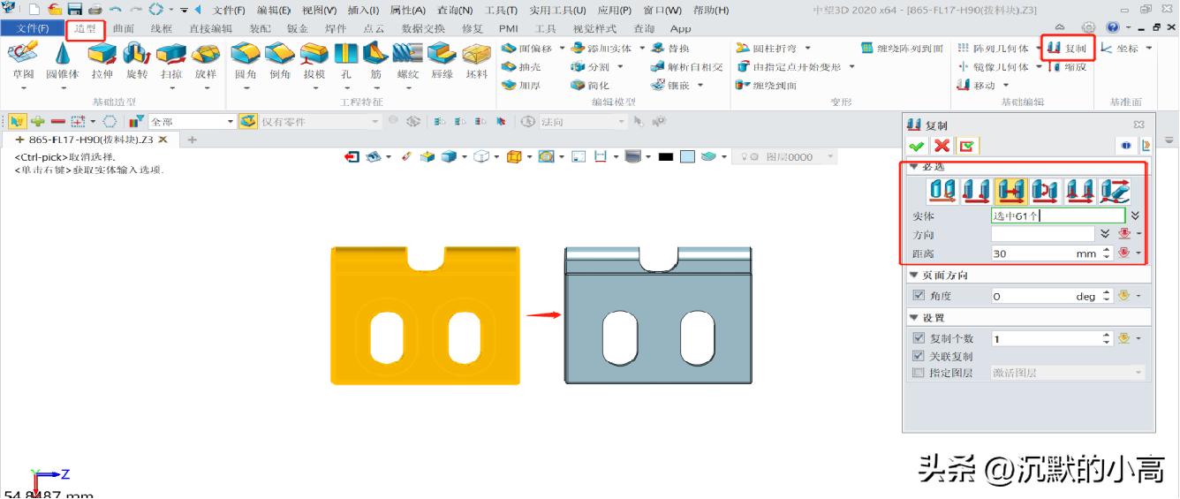Apply the 圆角 fillet tool
The image size is (1180, 499).
246,60
